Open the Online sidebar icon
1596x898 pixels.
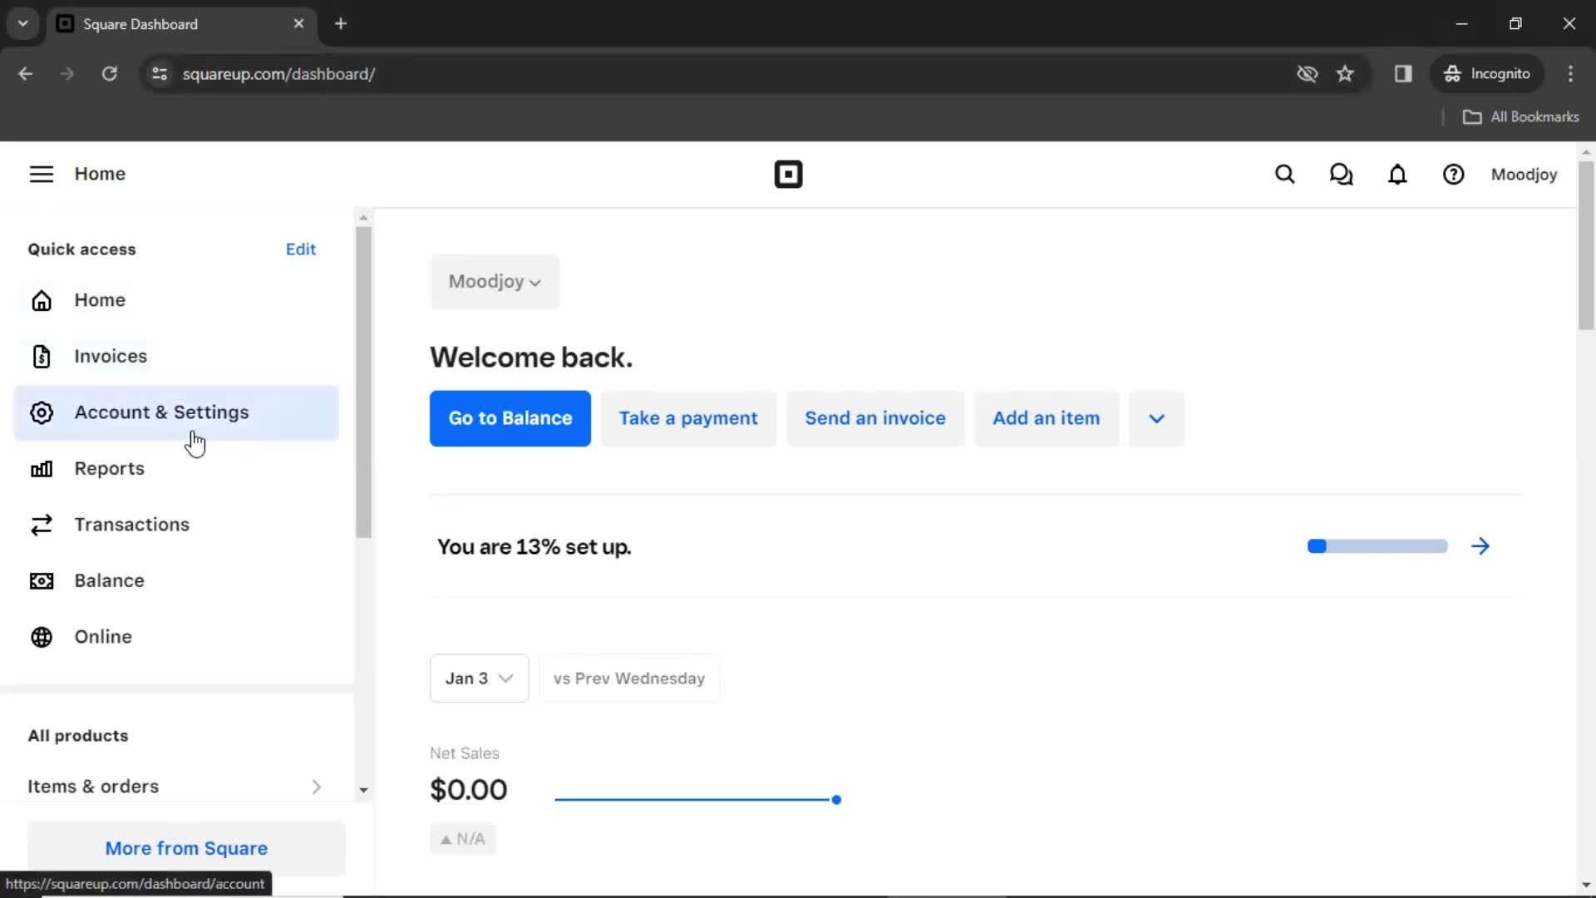[x=41, y=636]
